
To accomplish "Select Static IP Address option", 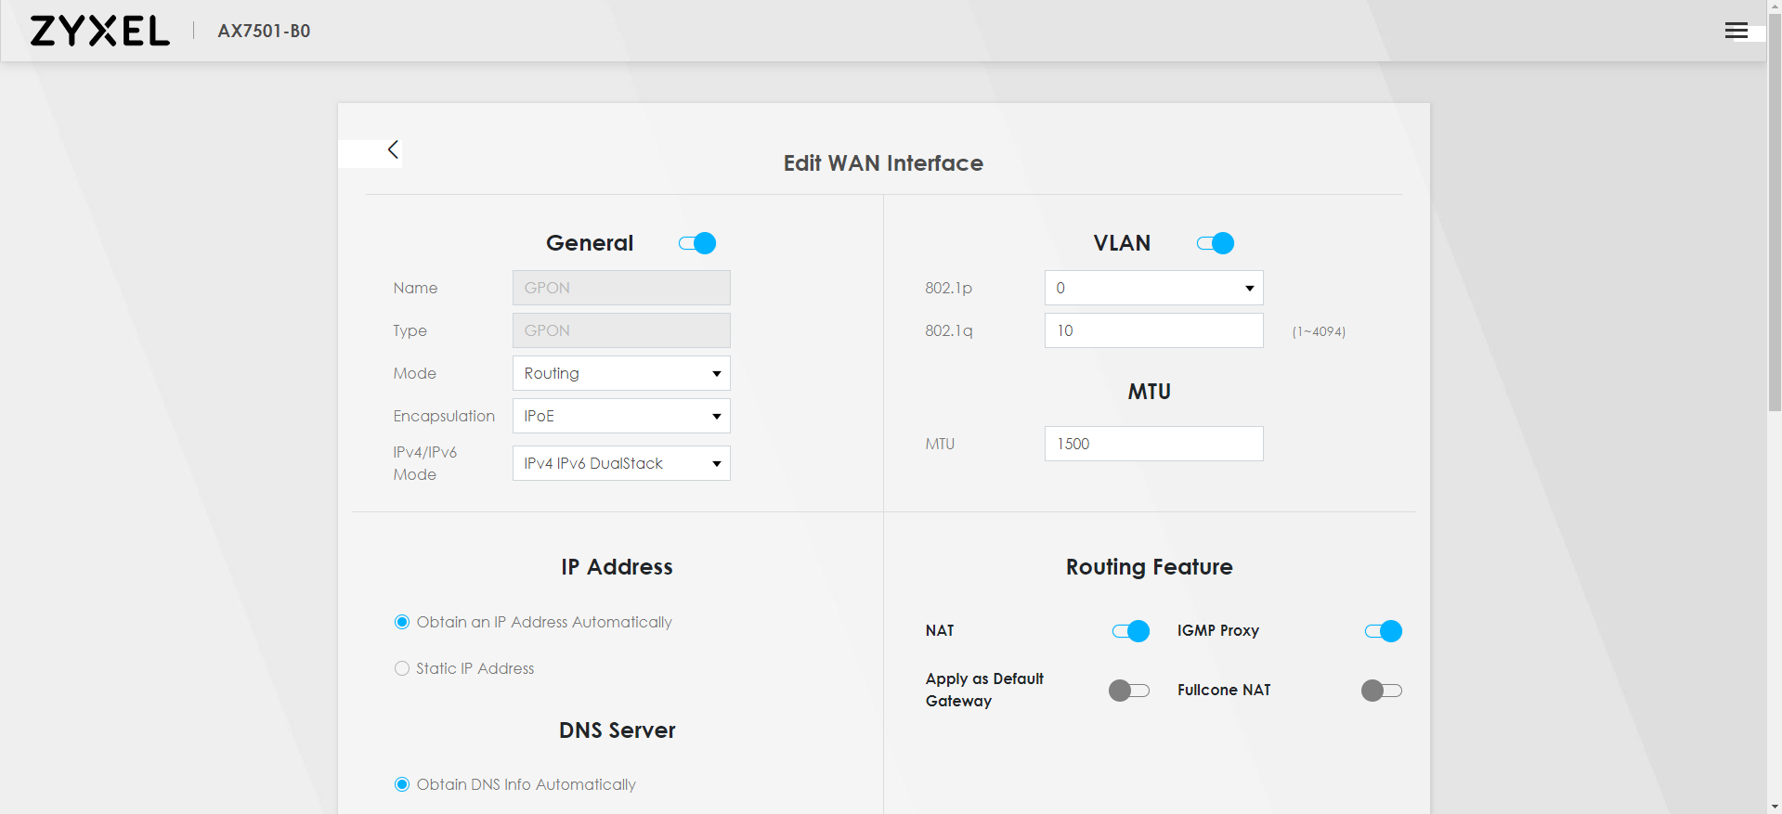I will point(402,668).
